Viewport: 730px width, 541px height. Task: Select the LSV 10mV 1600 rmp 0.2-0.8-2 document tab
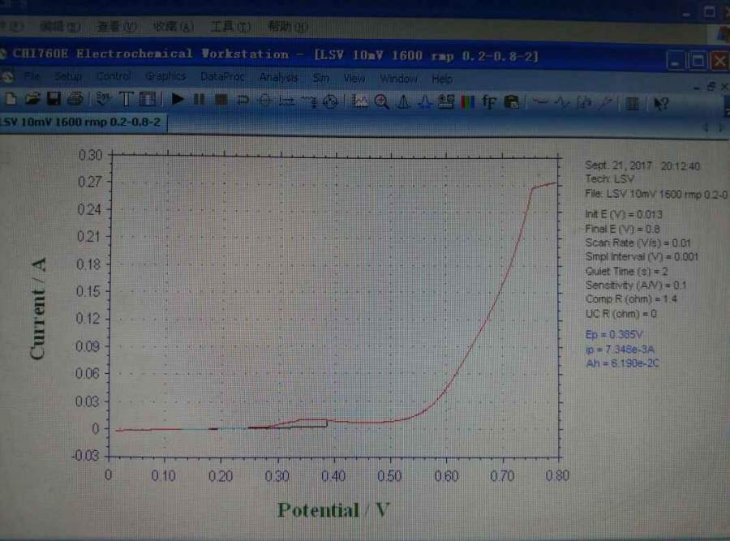(x=81, y=122)
